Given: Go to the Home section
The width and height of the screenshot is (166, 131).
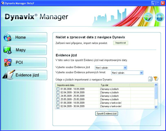Looking at the screenshot, I should 27,37.
